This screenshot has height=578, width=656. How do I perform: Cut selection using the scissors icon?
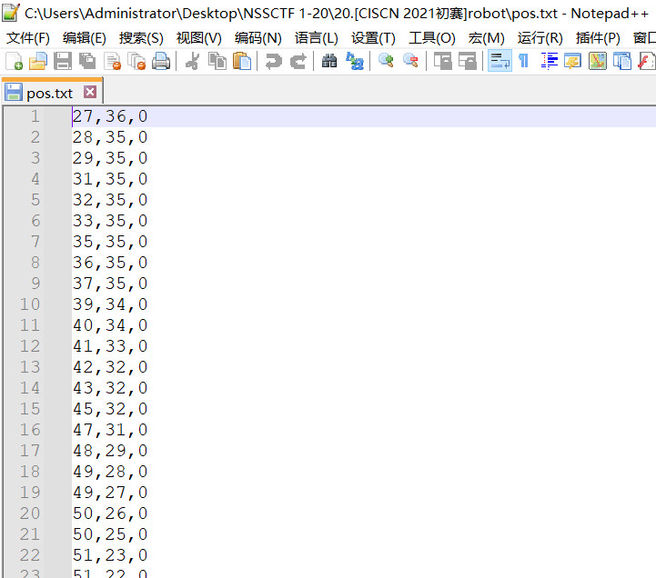(x=193, y=62)
